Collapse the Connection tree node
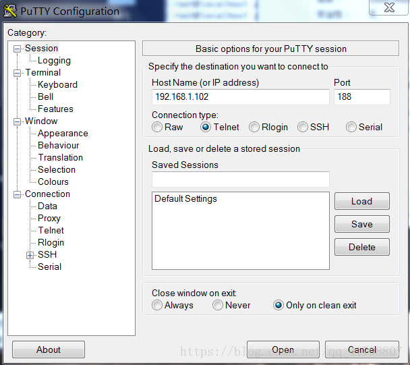Viewport: 410px width, 365px height. pyautogui.click(x=18, y=194)
